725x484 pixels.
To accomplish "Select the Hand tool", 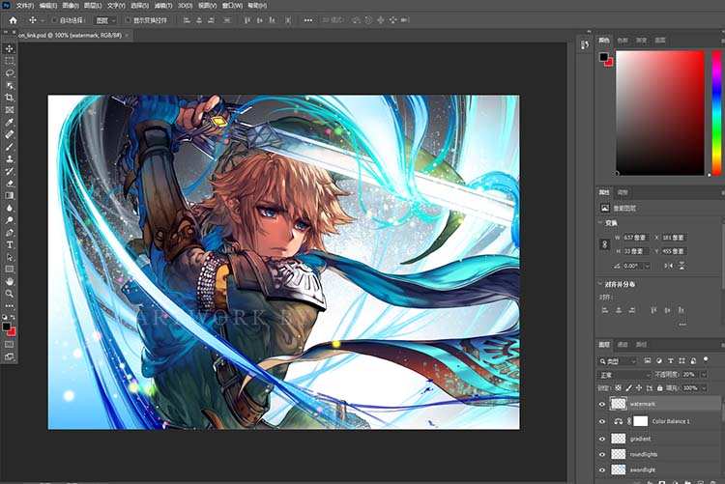I will tap(10, 281).
